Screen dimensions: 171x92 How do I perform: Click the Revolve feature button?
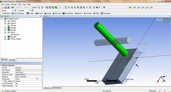click(x=39, y=13)
